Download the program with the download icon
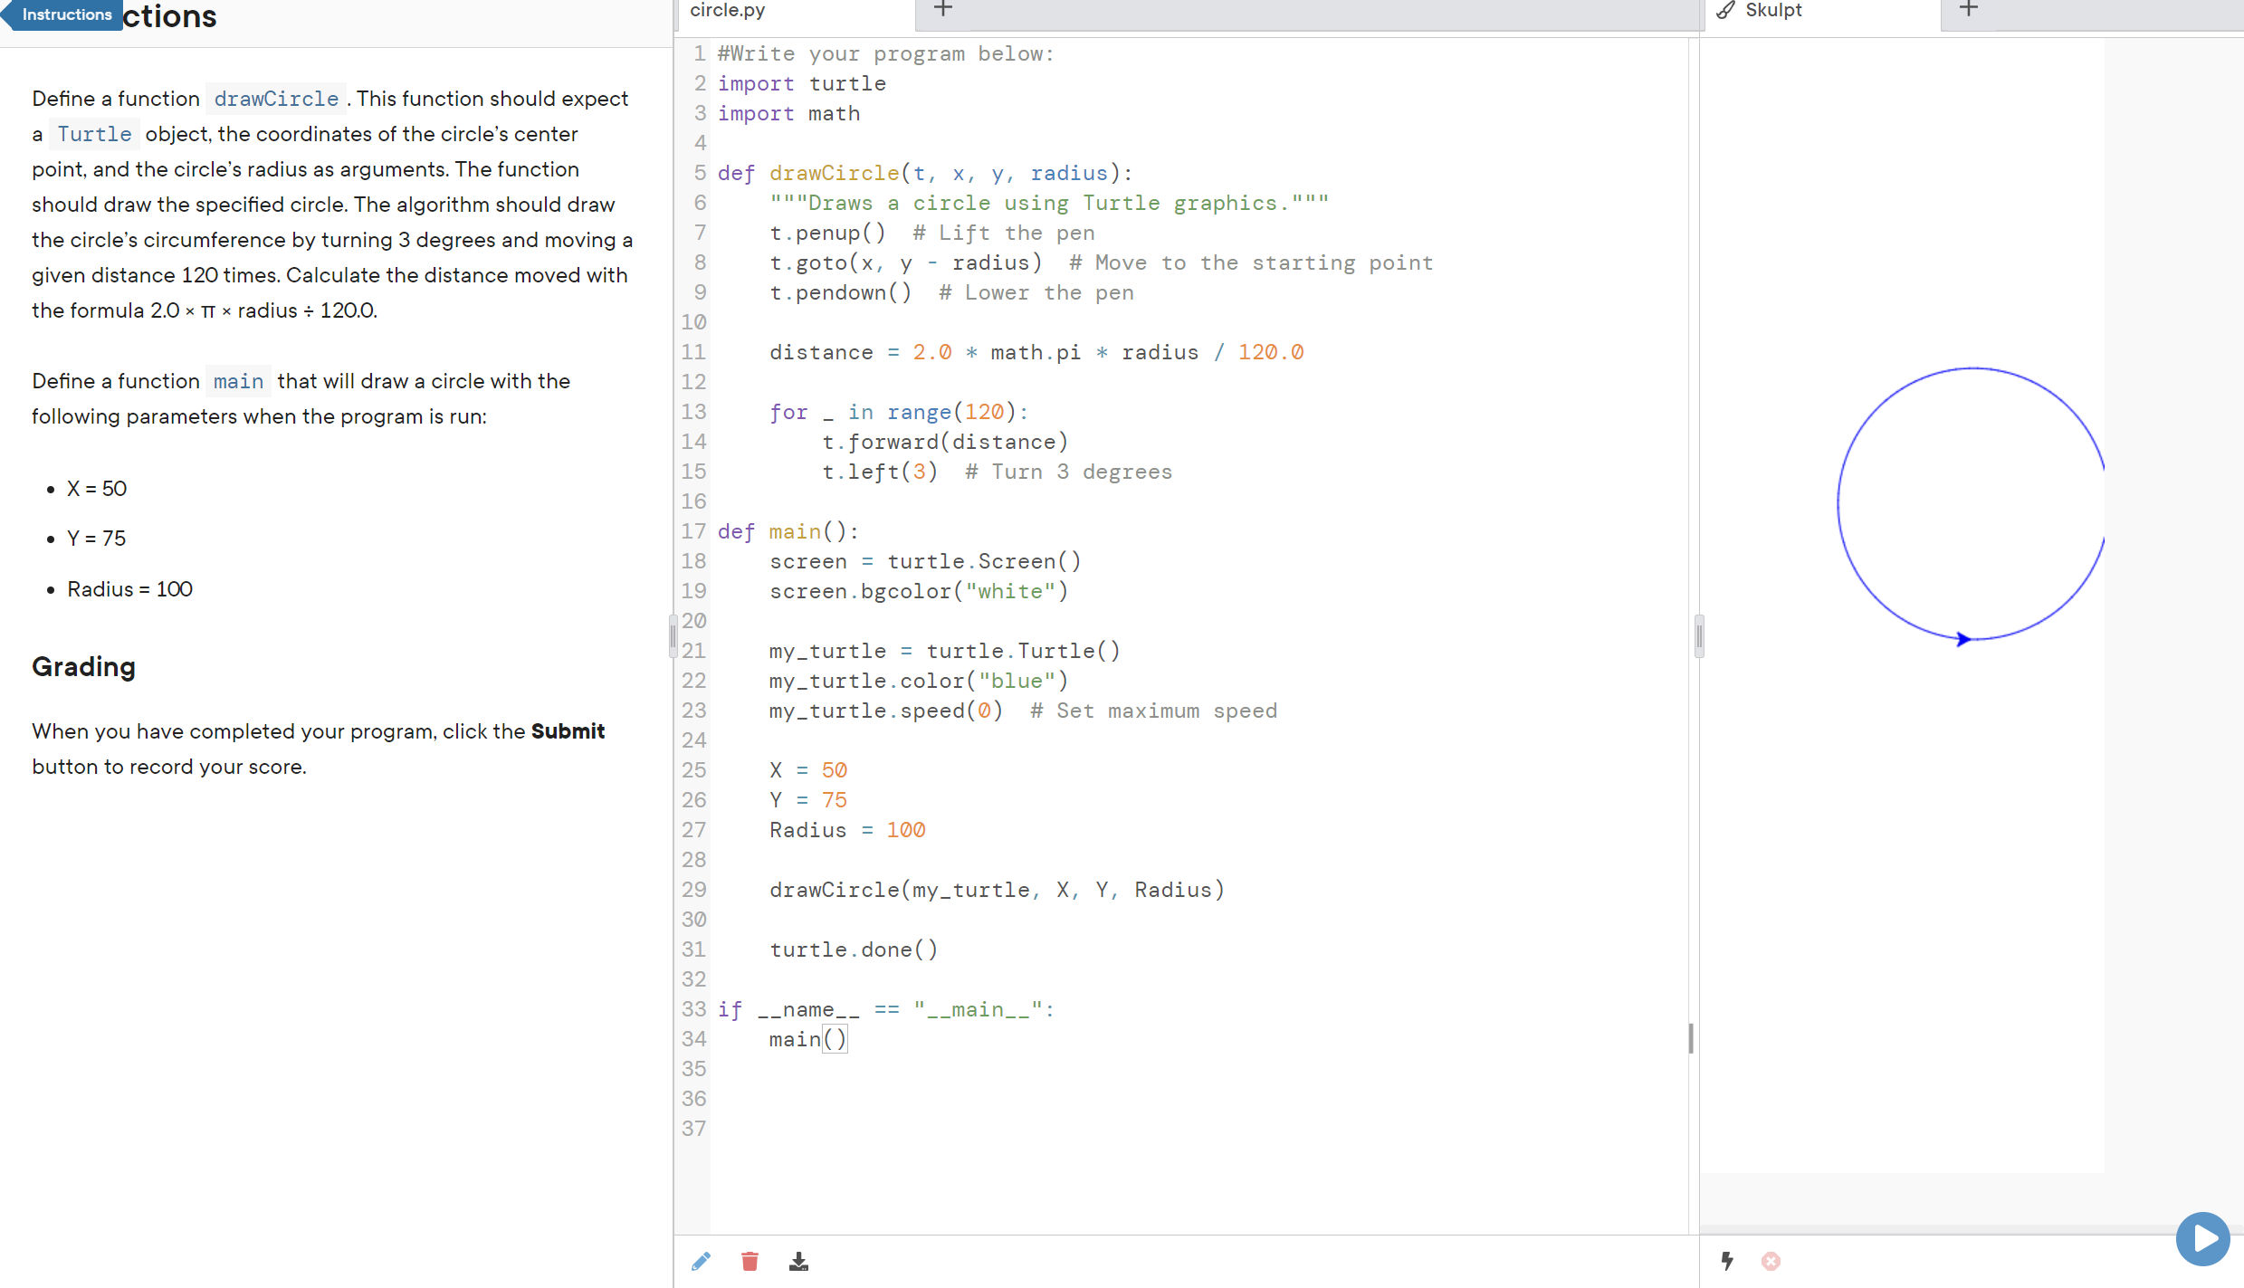 [x=798, y=1261]
